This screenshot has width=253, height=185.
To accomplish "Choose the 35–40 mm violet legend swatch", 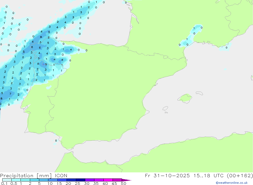I will pos(99,180).
